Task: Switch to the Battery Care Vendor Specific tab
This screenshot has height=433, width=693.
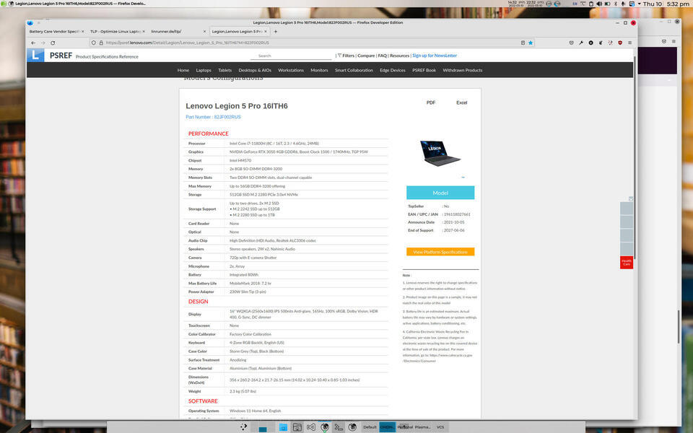Action: click(x=55, y=31)
